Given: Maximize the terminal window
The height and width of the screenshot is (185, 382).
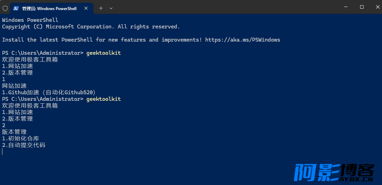Looking at the screenshot, I should [362, 7].
